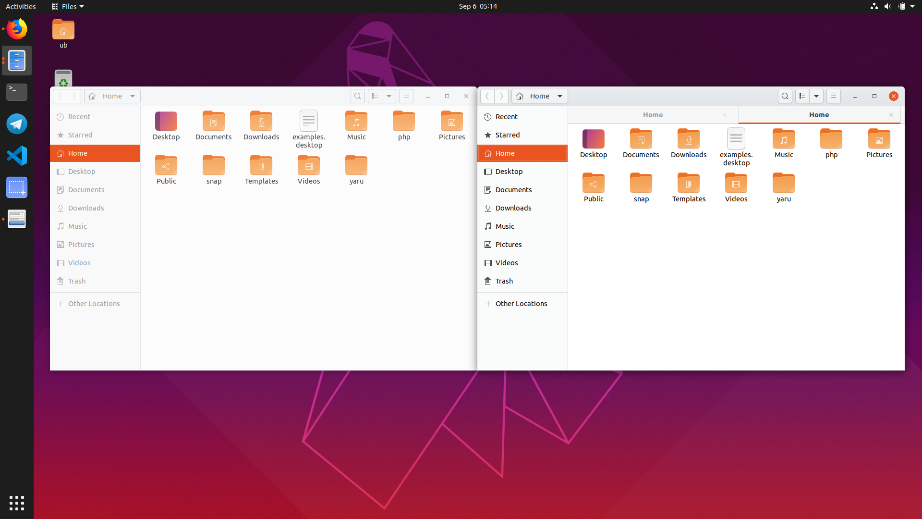Toggle list view in left Files window
The width and height of the screenshot is (922, 519).
coord(375,96)
